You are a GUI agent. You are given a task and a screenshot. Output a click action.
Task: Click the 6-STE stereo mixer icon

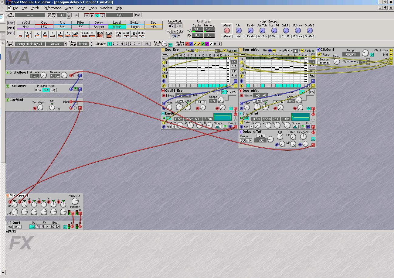pos(109,35)
